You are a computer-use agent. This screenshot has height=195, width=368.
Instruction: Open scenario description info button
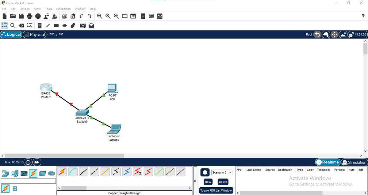coord(205,172)
